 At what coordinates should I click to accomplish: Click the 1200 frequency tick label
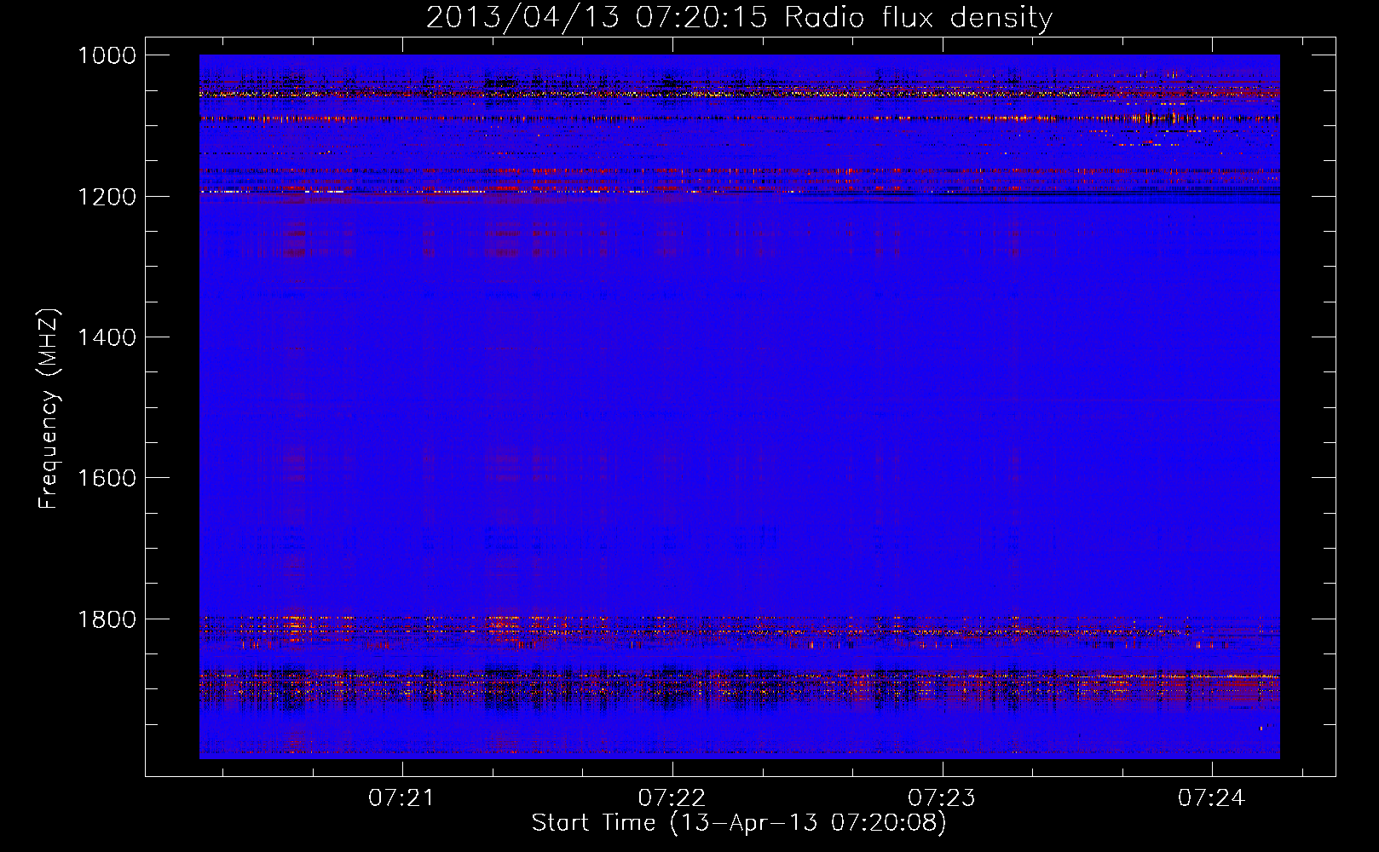pos(107,197)
